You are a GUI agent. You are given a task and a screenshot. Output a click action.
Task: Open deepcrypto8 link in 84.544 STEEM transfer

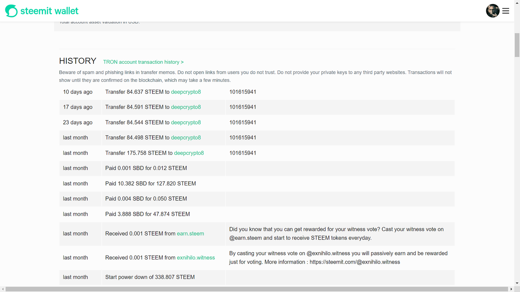tap(186, 122)
